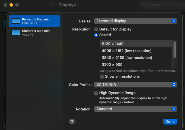Viewport: 185px width, 130px height.
Task: Click the Done button
Action: tap(170, 122)
